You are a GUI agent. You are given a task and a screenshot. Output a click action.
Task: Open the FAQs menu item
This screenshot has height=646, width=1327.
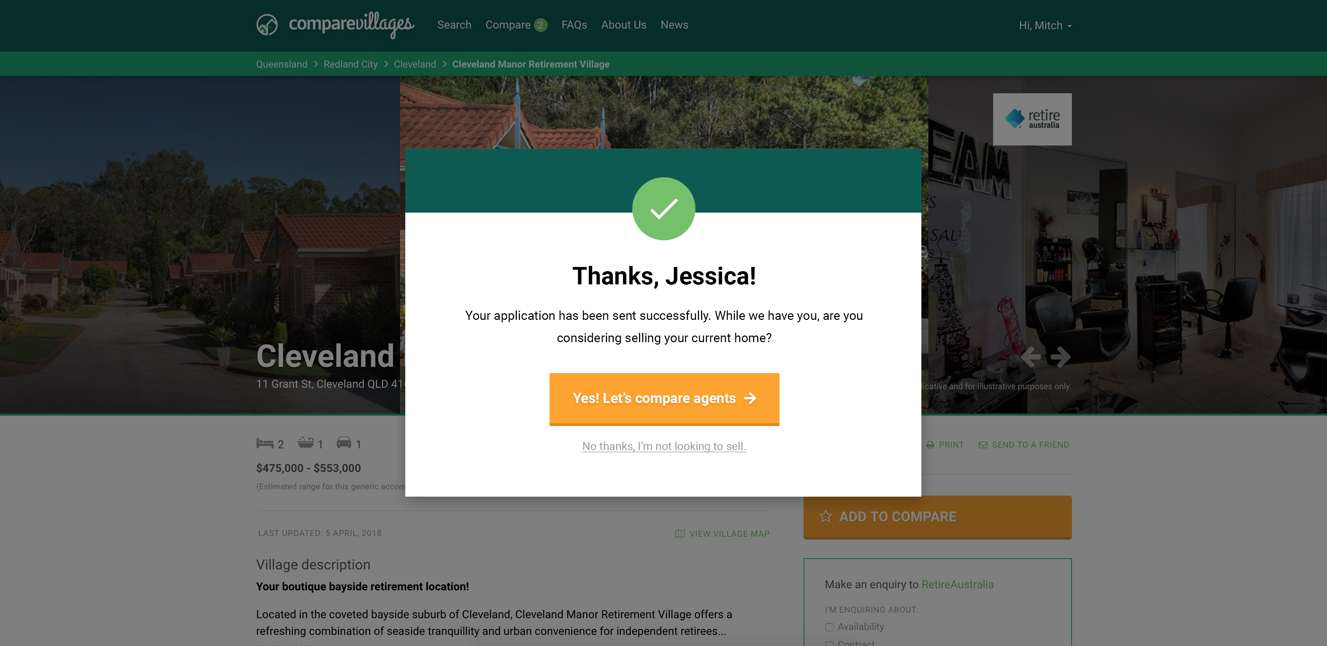(x=574, y=25)
